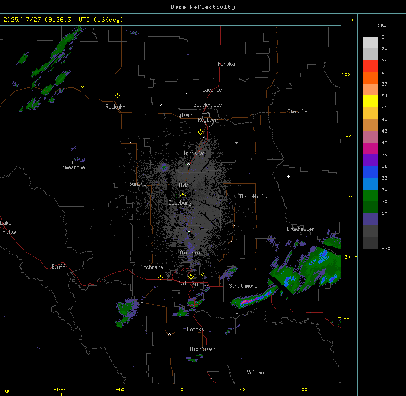Click the Lacombe city label
This screenshot has height=396, width=406.
click(x=212, y=90)
